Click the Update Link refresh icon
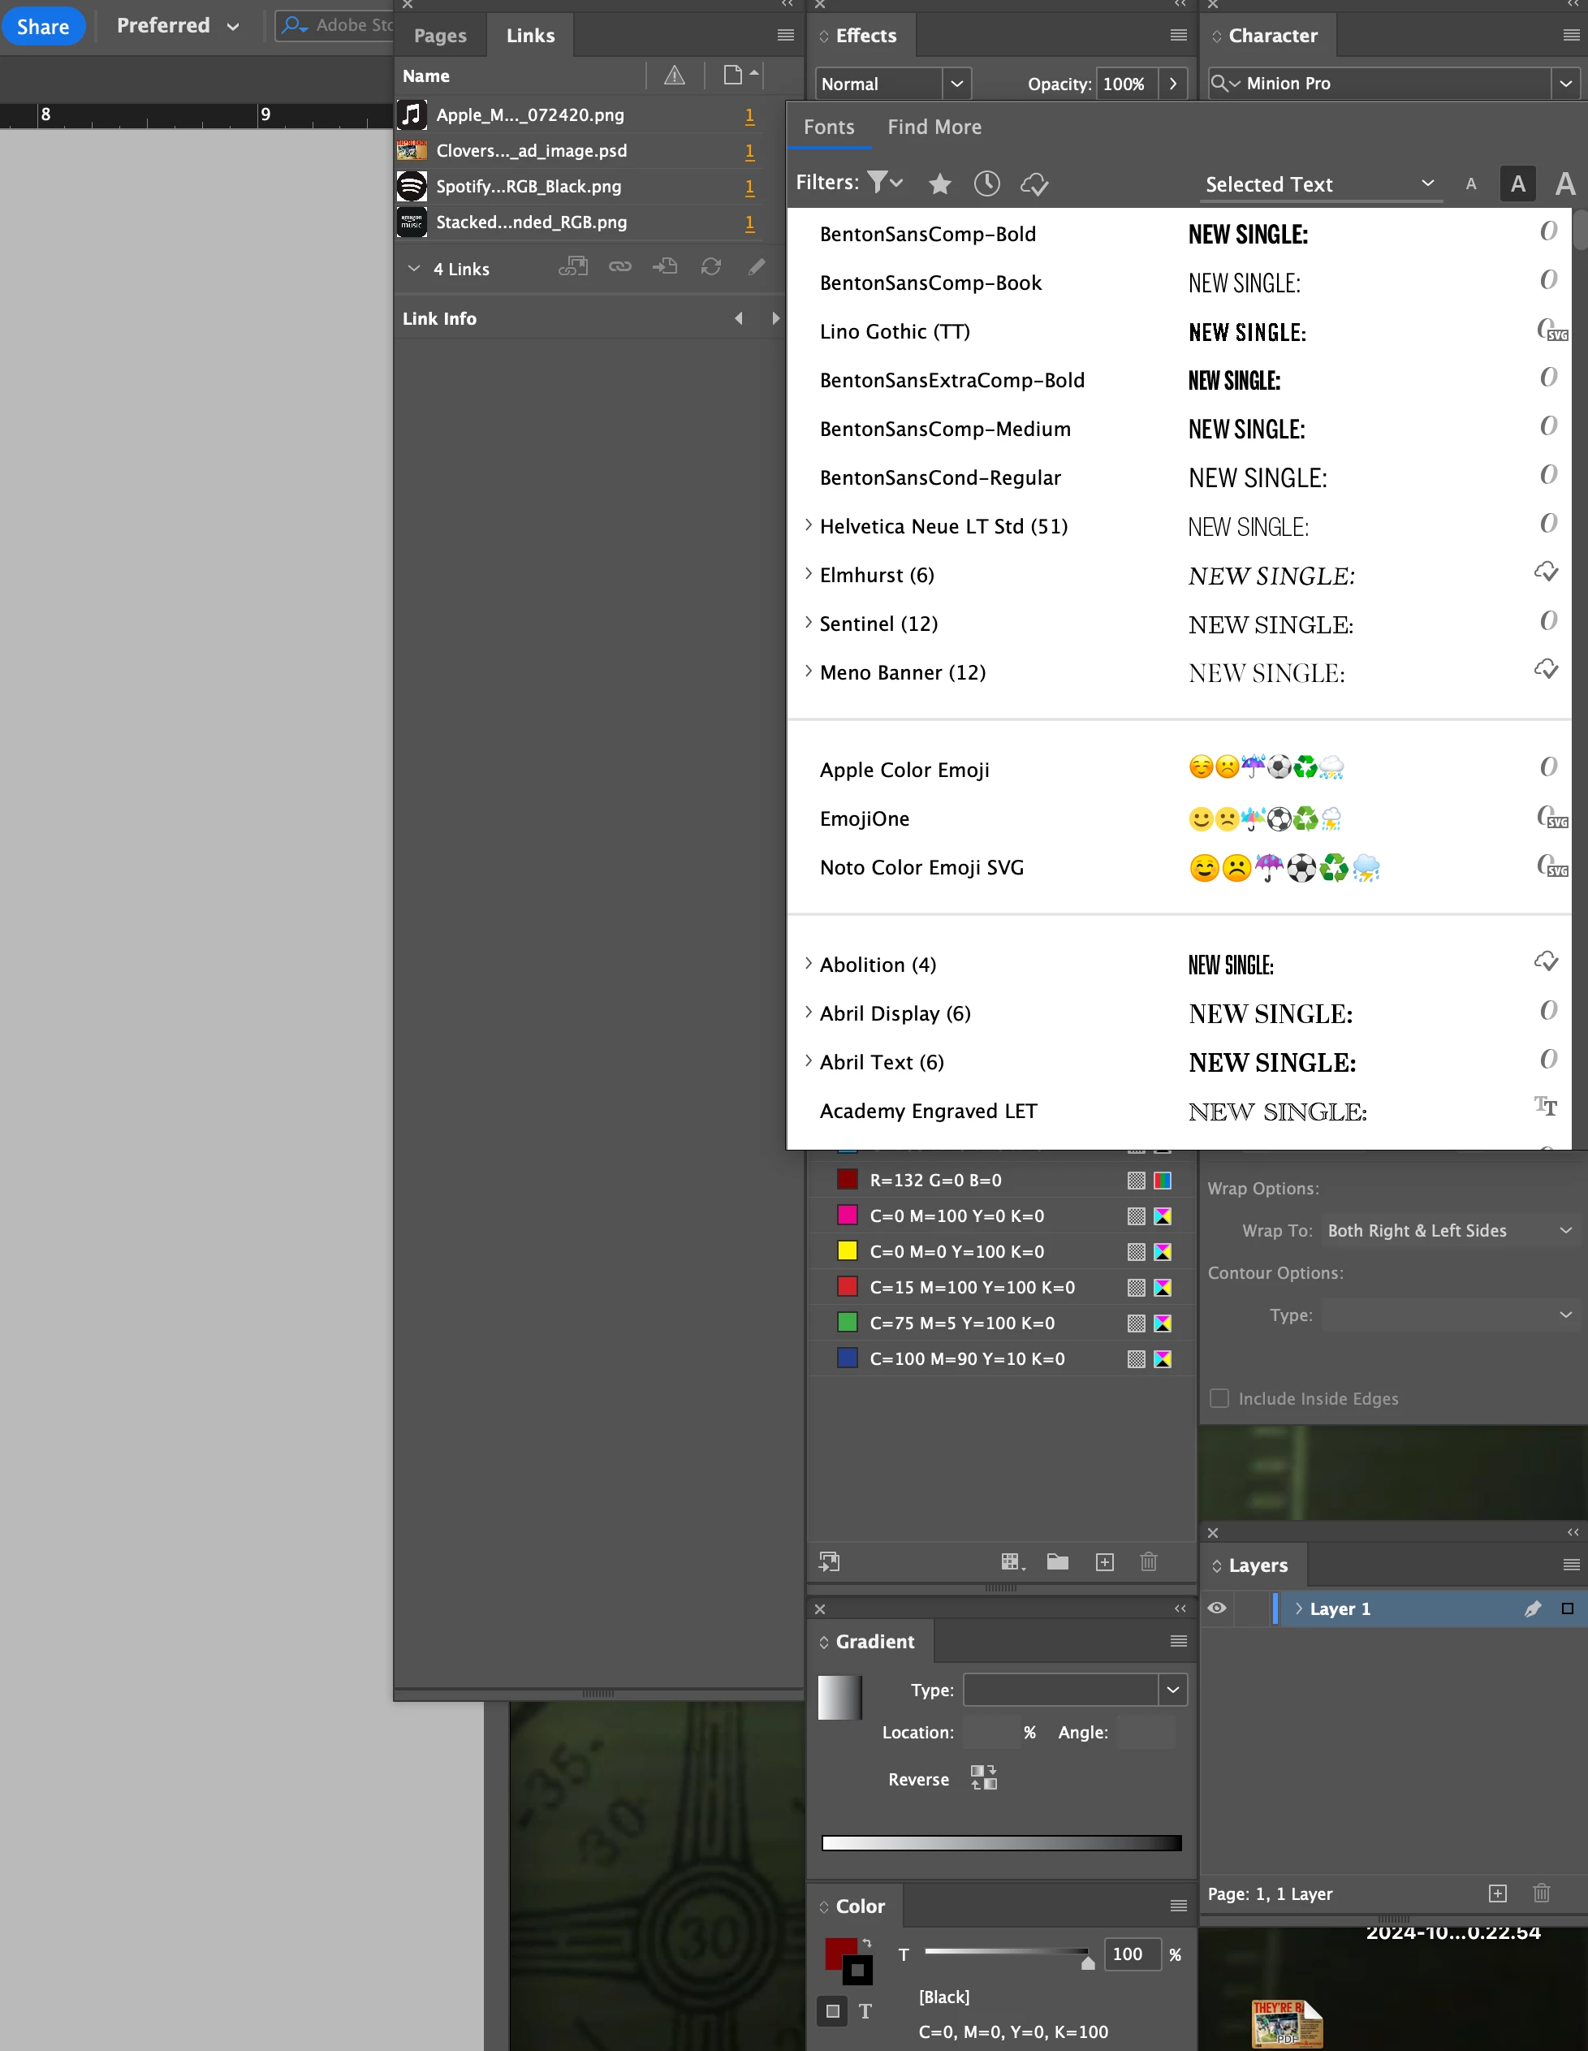This screenshot has height=2051, width=1588. pyautogui.click(x=711, y=268)
